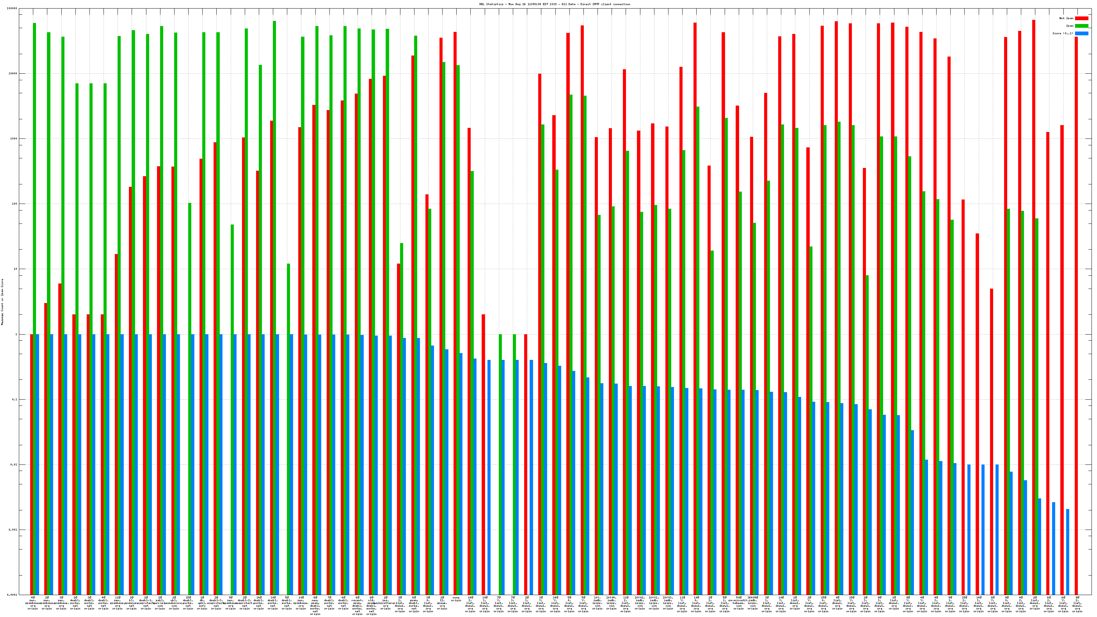Click the 12.apews.org x-axis label

pos(442,603)
